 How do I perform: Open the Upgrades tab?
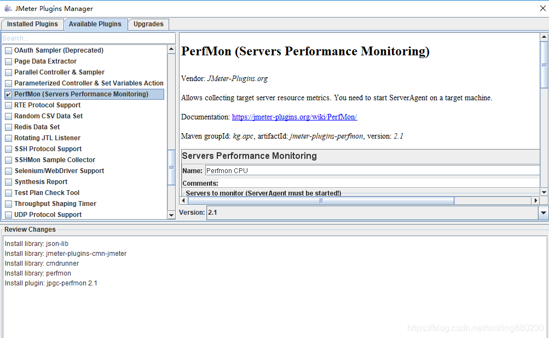(x=148, y=24)
